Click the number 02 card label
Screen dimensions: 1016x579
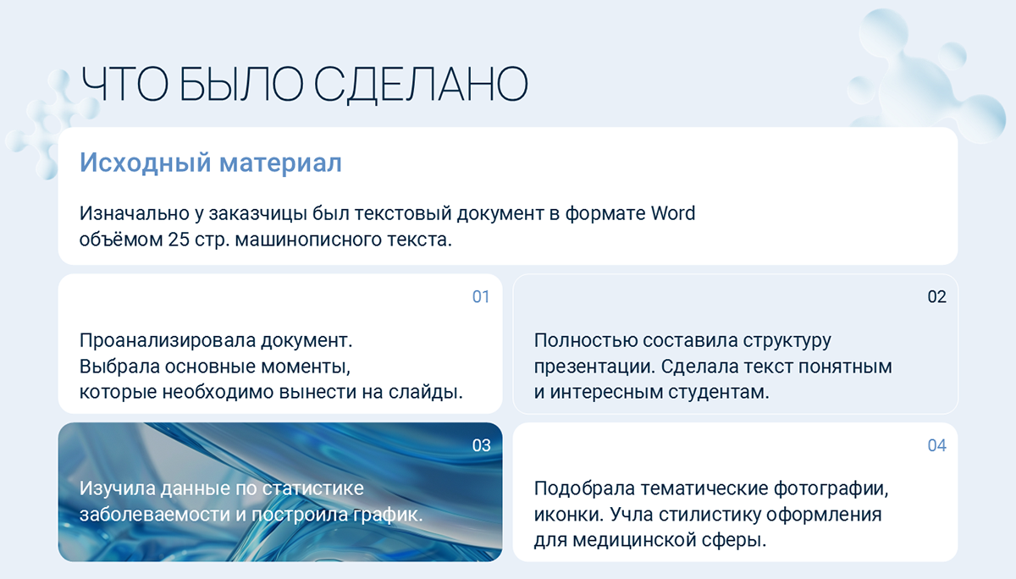coord(936,297)
